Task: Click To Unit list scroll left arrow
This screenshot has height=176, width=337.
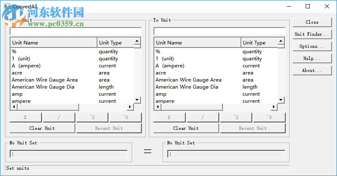Action: tap(158, 107)
